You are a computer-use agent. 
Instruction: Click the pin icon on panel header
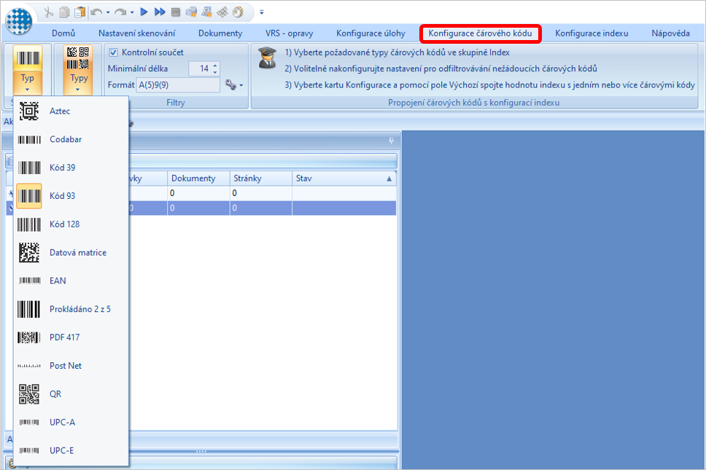point(391,141)
